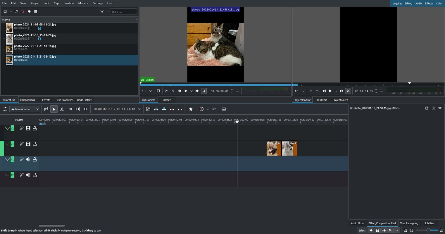Activate the Spacer tool in timeline toolbar
The height and width of the screenshot is (234, 445).
pos(70,109)
